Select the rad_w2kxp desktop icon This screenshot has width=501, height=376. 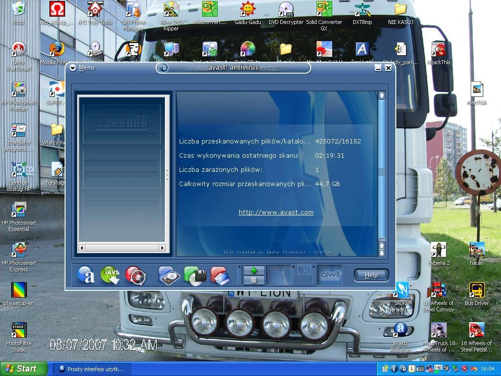tap(57, 13)
